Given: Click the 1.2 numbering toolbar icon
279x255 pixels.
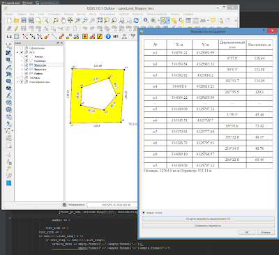Looking at the screenshot, I should [x=9, y=36].
